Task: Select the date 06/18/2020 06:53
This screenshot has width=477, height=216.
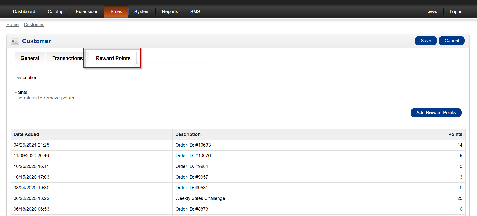Action: (31, 209)
